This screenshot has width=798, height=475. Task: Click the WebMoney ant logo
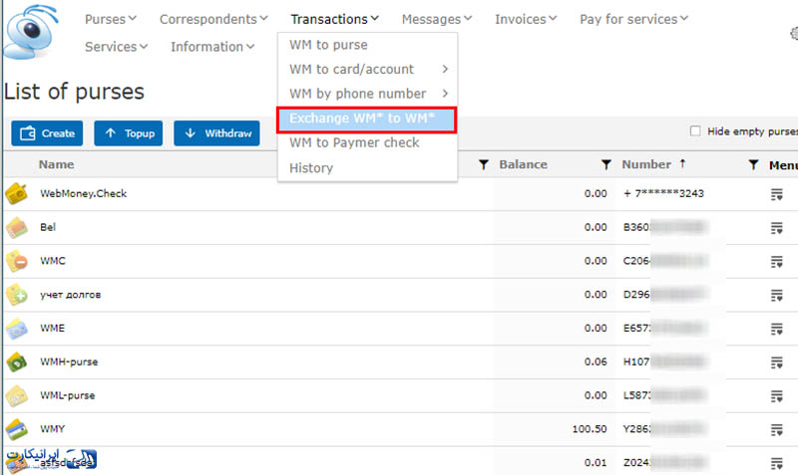coord(30,32)
